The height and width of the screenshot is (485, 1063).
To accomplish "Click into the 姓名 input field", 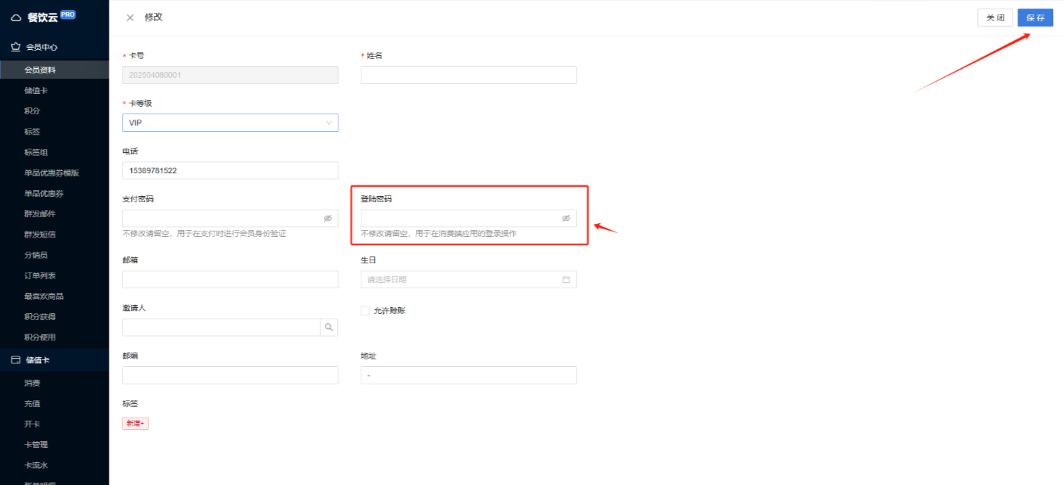I will [468, 75].
